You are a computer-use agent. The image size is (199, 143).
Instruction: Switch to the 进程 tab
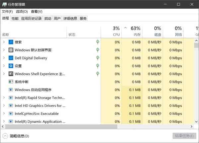(x=6, y=18)
